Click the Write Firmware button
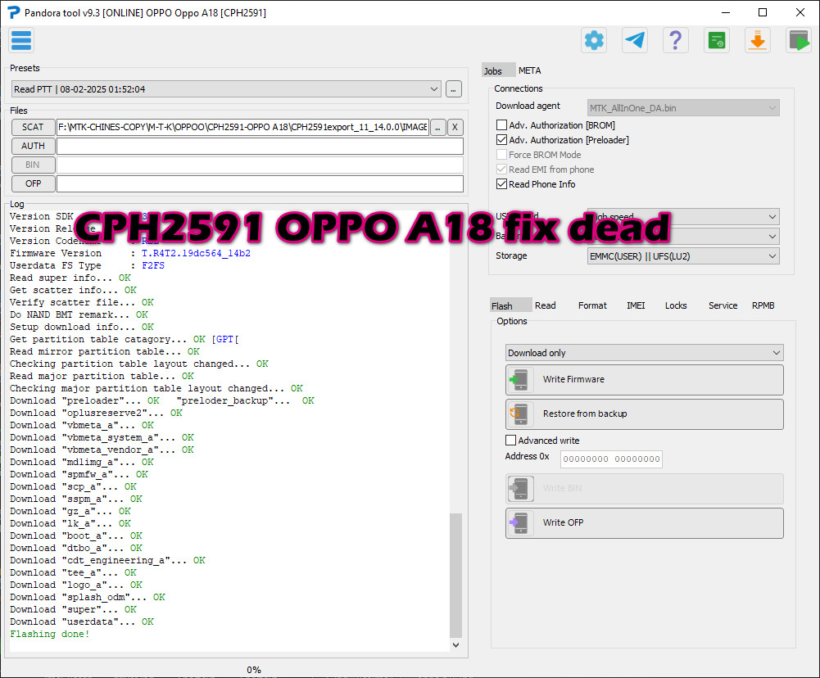This screenshot has height=678, width=820. click(x=644, y=379)
